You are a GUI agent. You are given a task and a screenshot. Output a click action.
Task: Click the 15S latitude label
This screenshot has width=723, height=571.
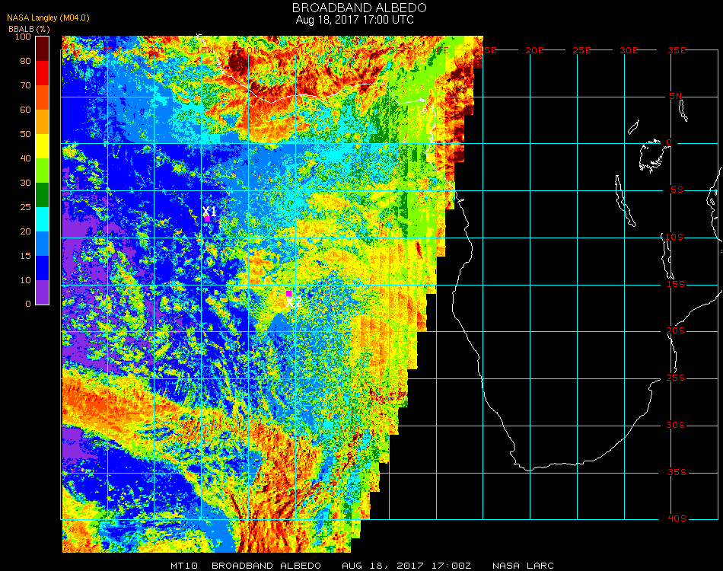click(x=676, y=284)
